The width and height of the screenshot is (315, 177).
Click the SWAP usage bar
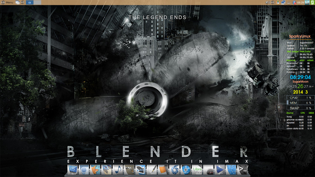(300, 108)
